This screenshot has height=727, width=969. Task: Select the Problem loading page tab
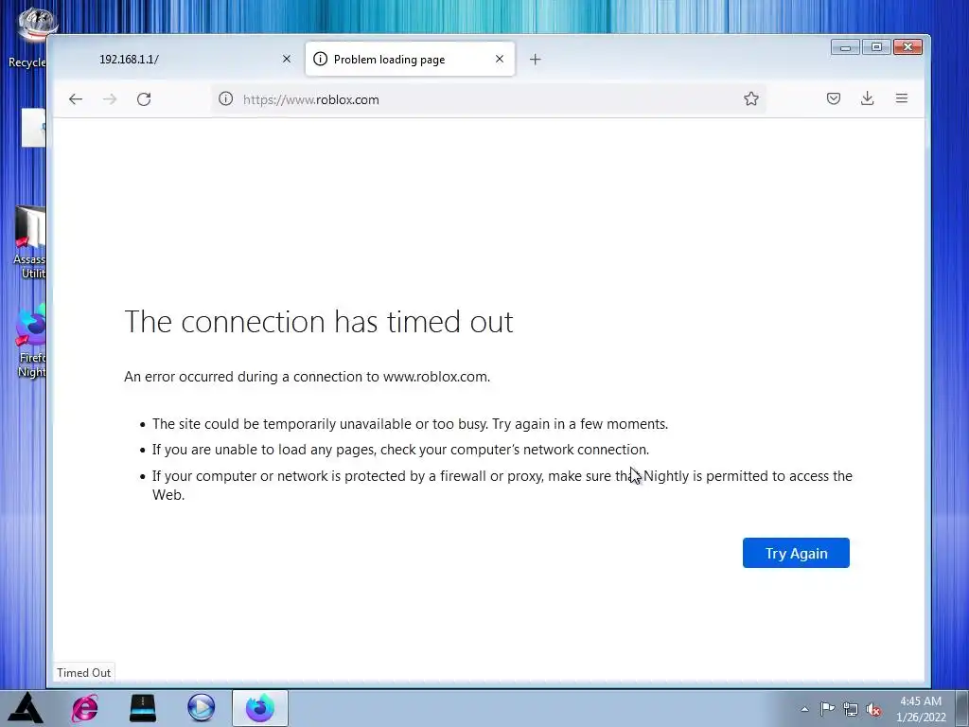tap(410, 60)
